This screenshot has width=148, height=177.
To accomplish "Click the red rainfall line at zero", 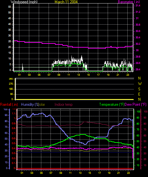I will [x=75, y=168].
